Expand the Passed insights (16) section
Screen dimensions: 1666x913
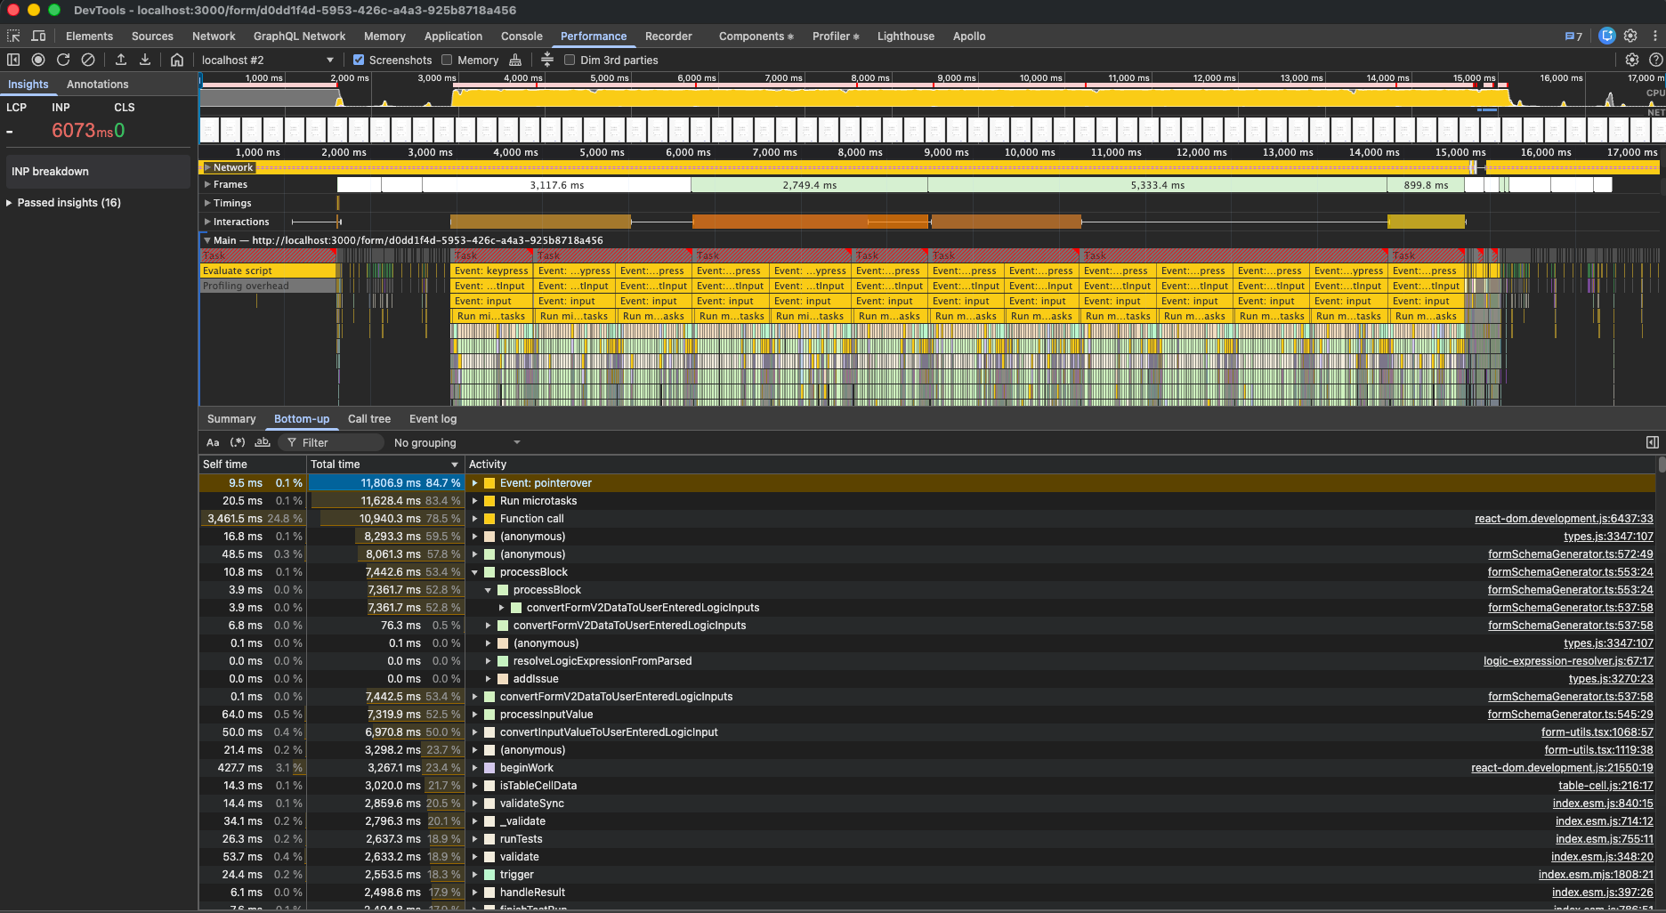[x=62, y=203]
